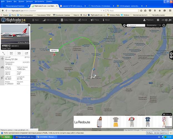Click the round clock icon beside Bookmarks
This screenshot has width=173, height=139.
pos(164,25)
